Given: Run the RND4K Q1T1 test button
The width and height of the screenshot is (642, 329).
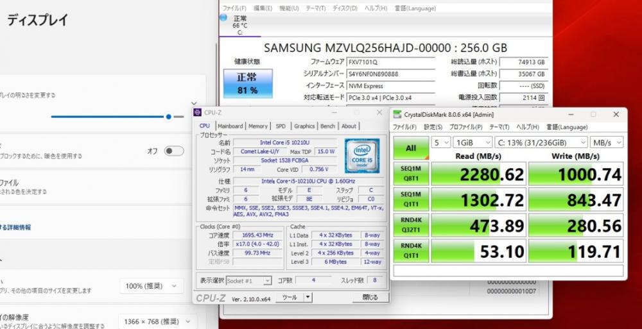Looking at the screenshot, I should (x=411, y=250).
